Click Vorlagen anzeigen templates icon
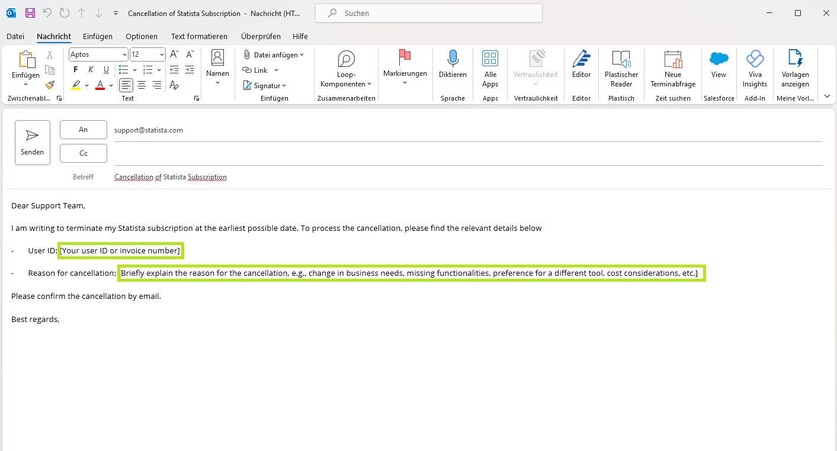Image resolution: width=837 pixels, height=451 pixels. pos(795,69)
